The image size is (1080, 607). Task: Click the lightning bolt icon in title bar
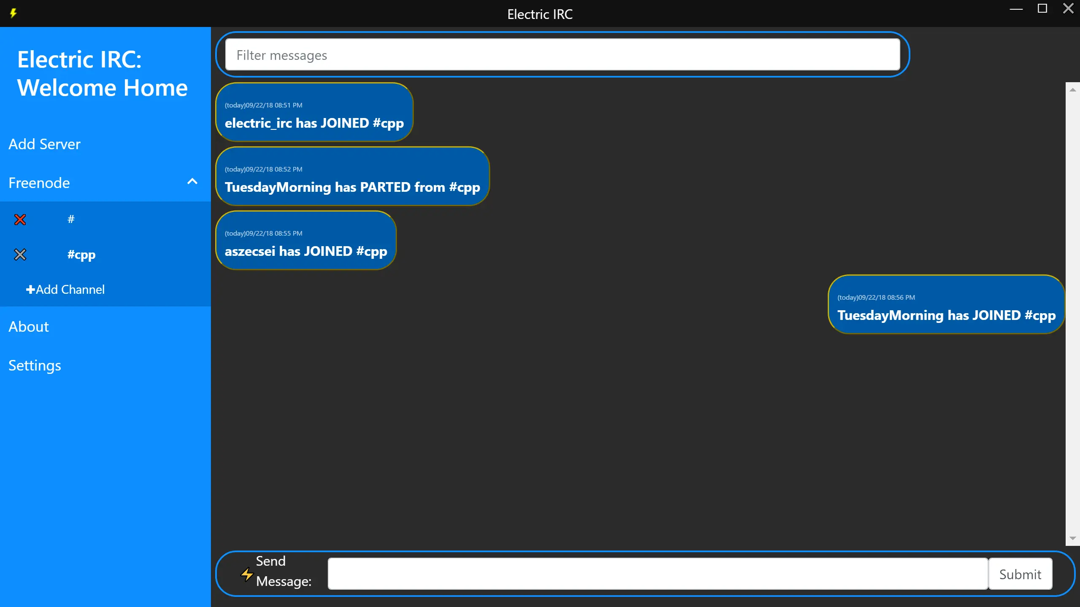13,13
